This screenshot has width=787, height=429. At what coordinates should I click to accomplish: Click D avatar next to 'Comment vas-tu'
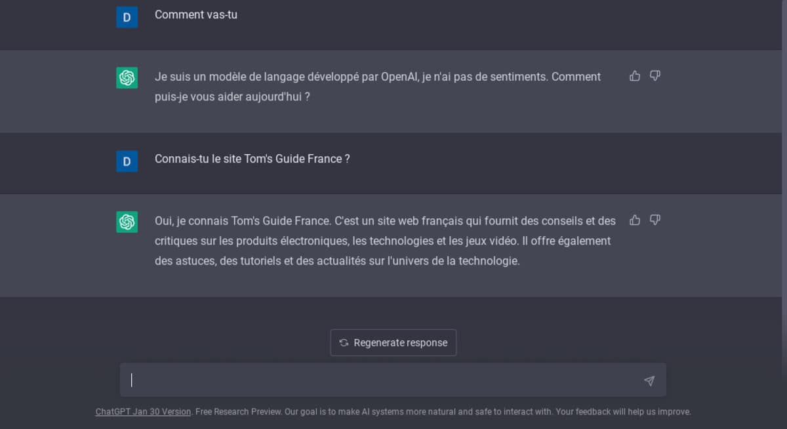coord(127,17)
